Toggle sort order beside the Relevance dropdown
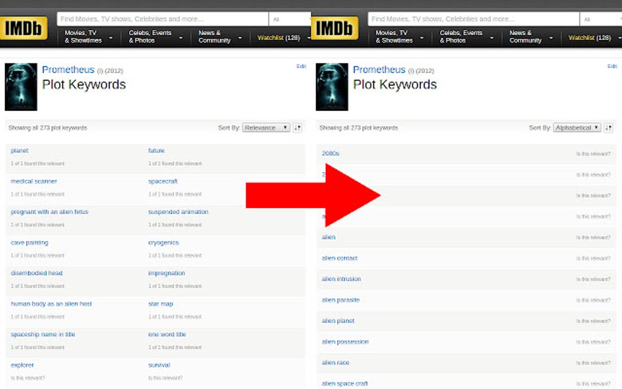The image size is (622, 389). (x=298, y=127)
